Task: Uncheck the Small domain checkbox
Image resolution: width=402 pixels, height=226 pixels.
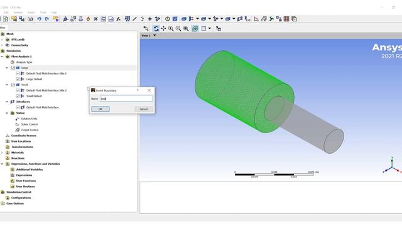Action: point(13,85)
